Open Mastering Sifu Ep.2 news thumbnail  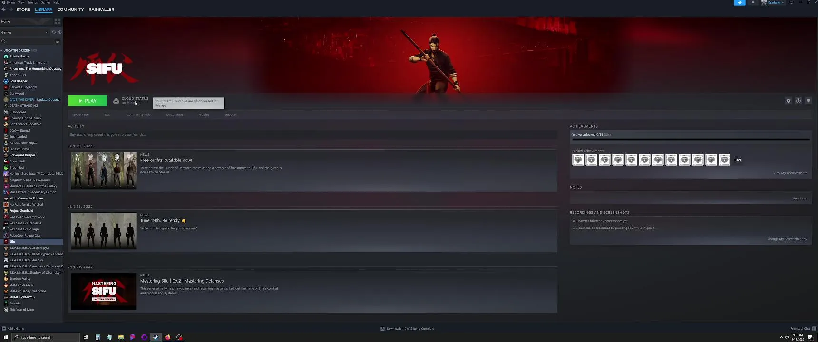coord(104,291)
